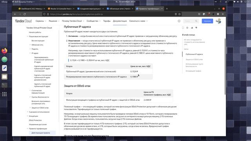Collapse the IP-адрес sidebar node
This screenshot has height=141, width=251.
pos(30,53)
